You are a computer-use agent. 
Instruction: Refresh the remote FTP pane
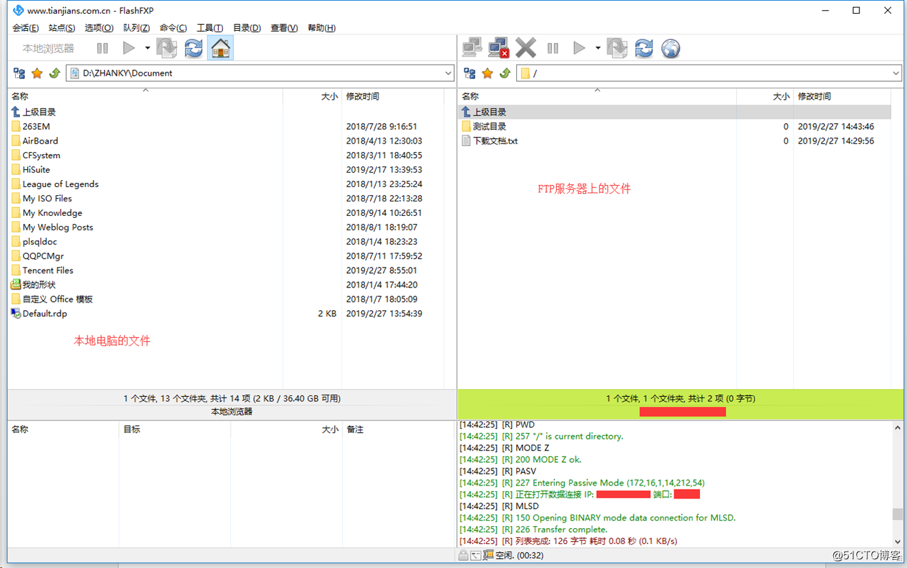click(x=644, y=48)
